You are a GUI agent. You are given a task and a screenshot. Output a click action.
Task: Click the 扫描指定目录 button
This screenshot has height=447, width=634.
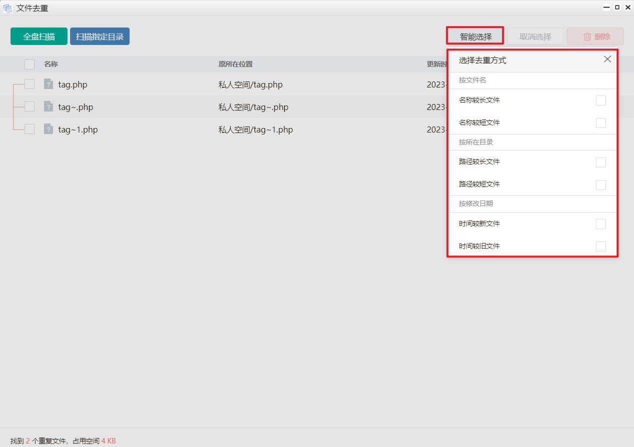coord(100,36)
